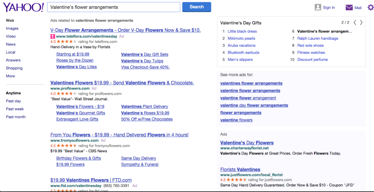Switch to Images search

pos(12,28)
